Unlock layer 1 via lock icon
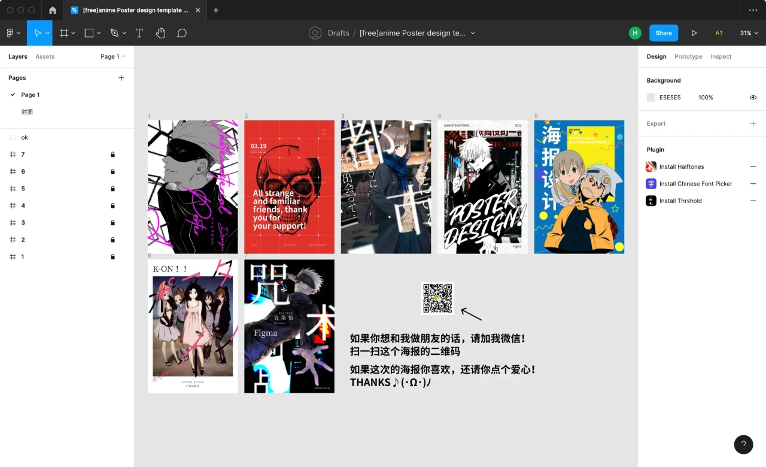 point(113,257)
